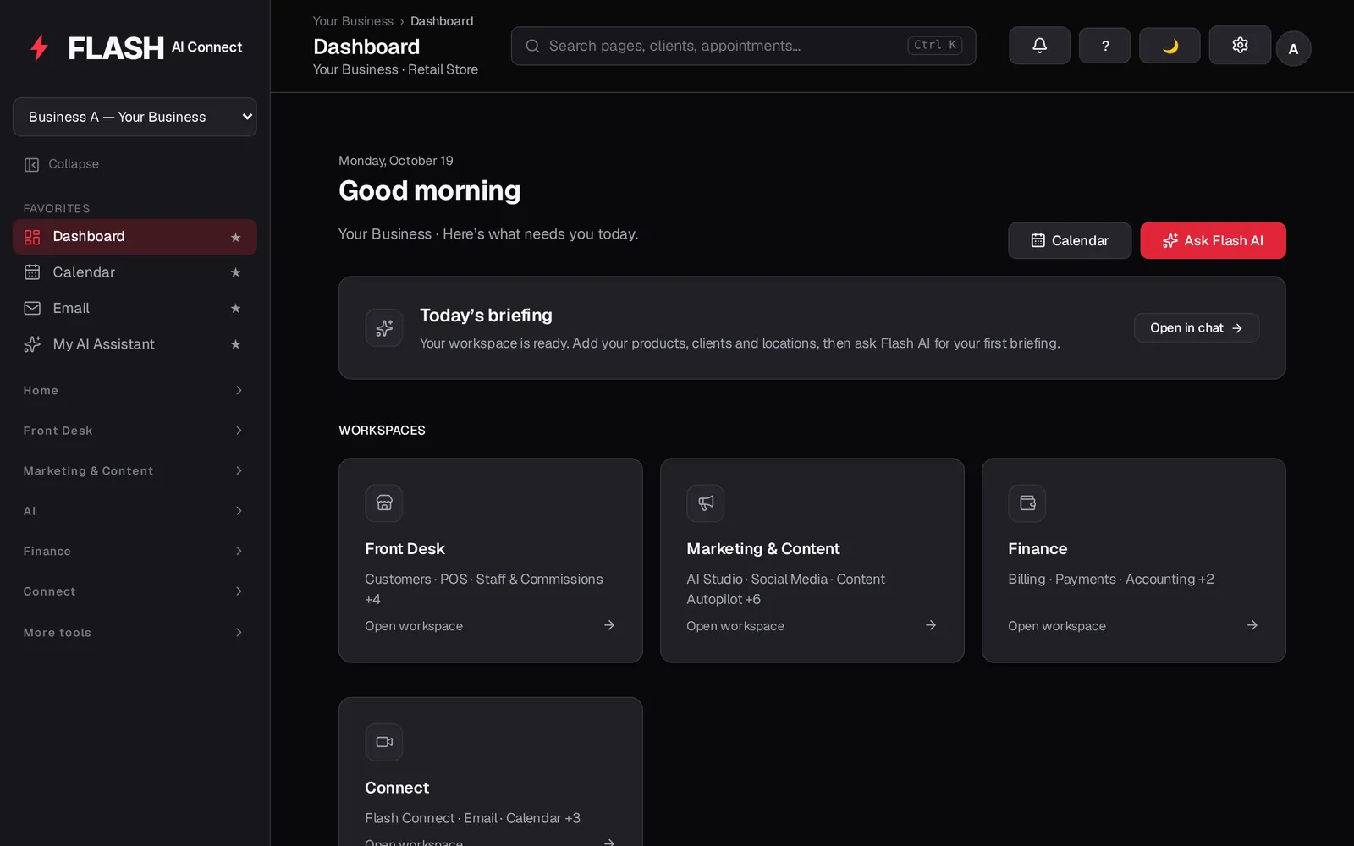Expand the Front Desk sidebar section
1354x846 pixels.
point(135,431)
